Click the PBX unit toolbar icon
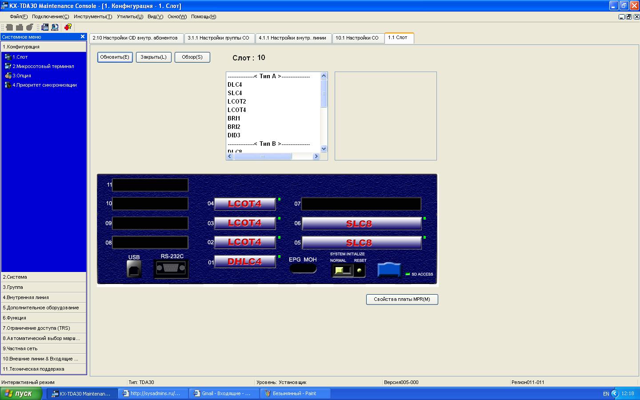This screenshot has height=400, width=640. 45,27
